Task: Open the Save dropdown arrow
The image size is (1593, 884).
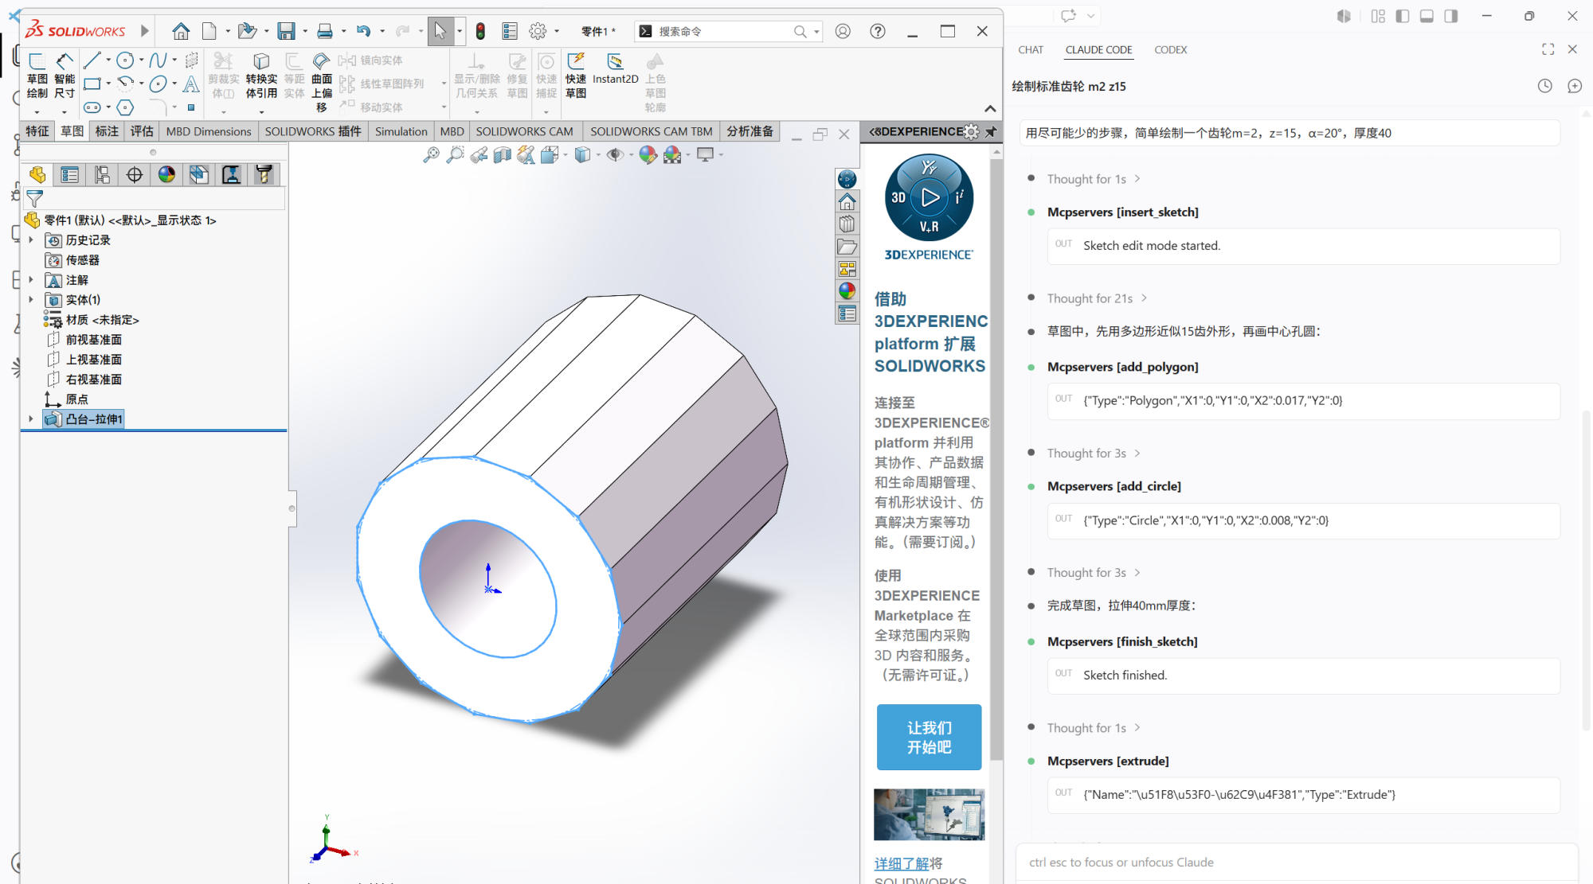Action: (x=305, y=31)
